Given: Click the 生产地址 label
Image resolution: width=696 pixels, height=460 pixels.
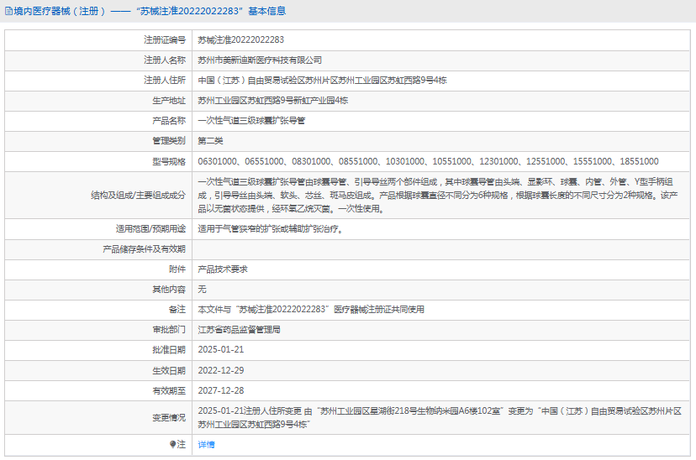Looking at the screenshot, I should click(x=169, y=101).
